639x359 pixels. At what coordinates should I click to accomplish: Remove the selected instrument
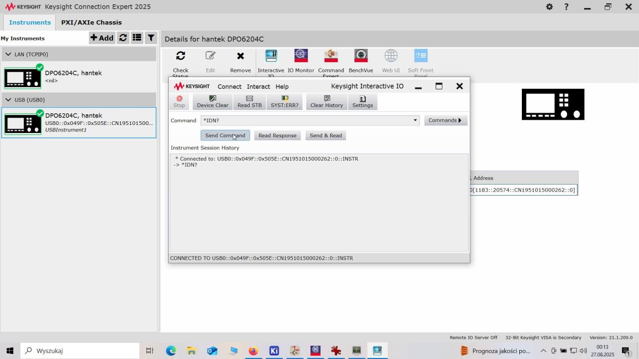click(x=240, y=62)
